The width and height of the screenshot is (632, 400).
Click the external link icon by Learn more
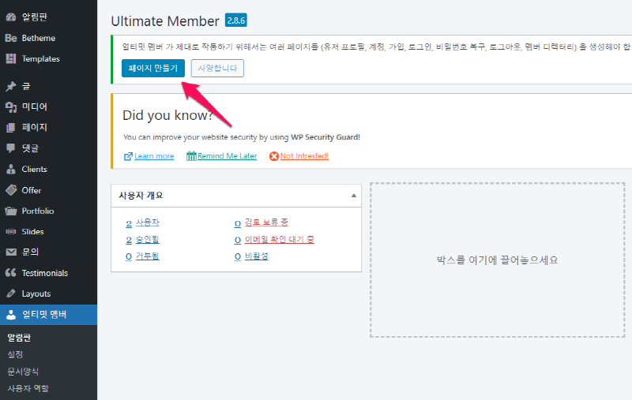click(x=128, y=156)
